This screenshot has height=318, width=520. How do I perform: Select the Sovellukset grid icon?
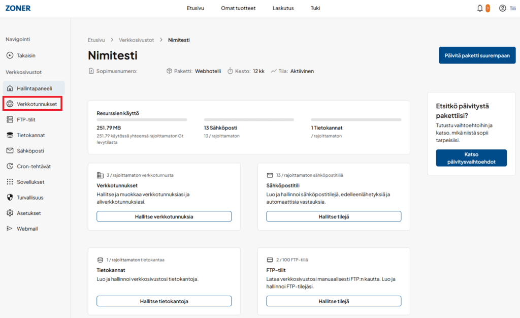tap(10, 182)
